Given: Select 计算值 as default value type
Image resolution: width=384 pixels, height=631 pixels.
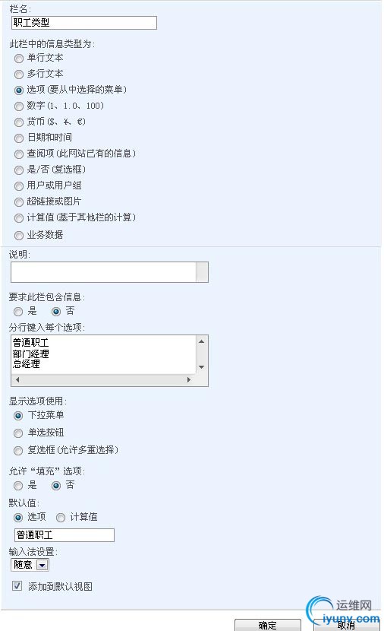Looking at the screenshot, I should coord(61,518).
